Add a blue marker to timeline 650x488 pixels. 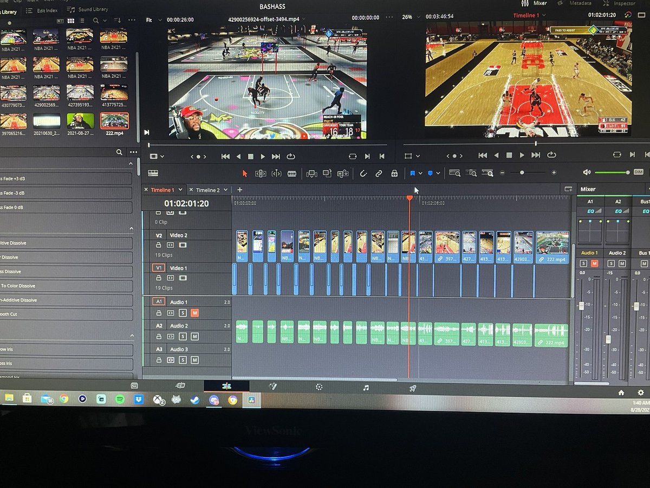[430, 174]
